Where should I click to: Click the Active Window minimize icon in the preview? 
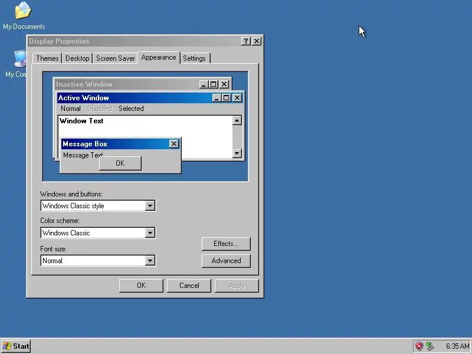(217, 98)
